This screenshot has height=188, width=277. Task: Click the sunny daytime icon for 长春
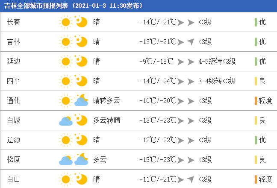point(66,22)
